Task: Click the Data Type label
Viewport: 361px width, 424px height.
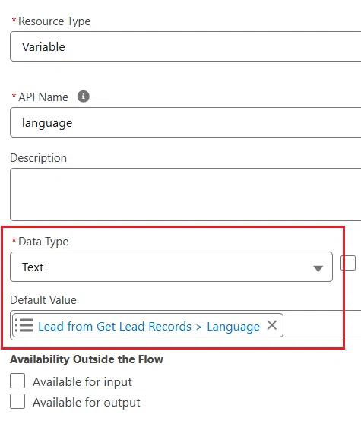Action: tap(43, 242)
